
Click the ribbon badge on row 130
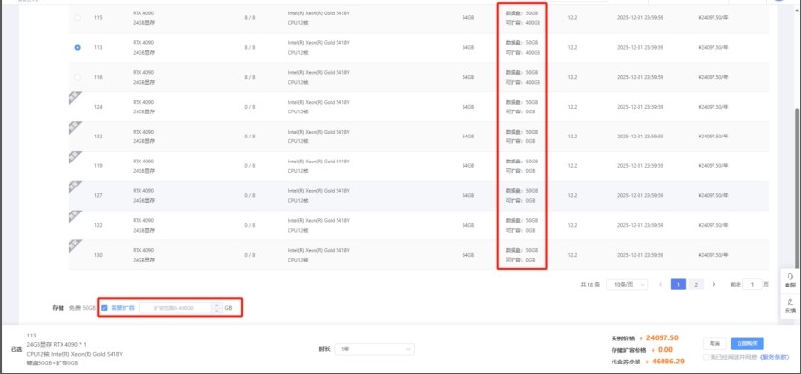tap(75, 246)
